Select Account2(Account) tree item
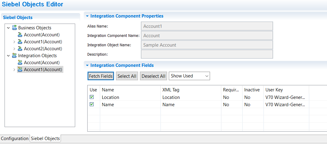The image size is (327, 144). click(x=43, y=49)
